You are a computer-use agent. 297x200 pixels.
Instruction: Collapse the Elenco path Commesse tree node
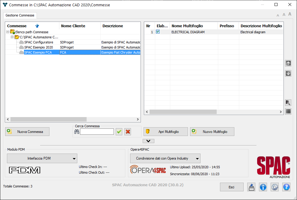coord(8,32)
